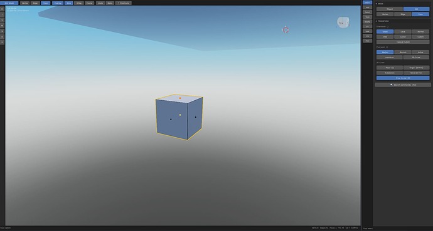Collapse the TRANSFORM section header
This screenshot has height=231, width=433.
coord(403,21)
